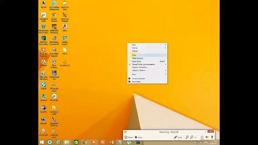Activate the Draw pencil tool in recorder
This screenshot has height=145, width=258.
178,137
